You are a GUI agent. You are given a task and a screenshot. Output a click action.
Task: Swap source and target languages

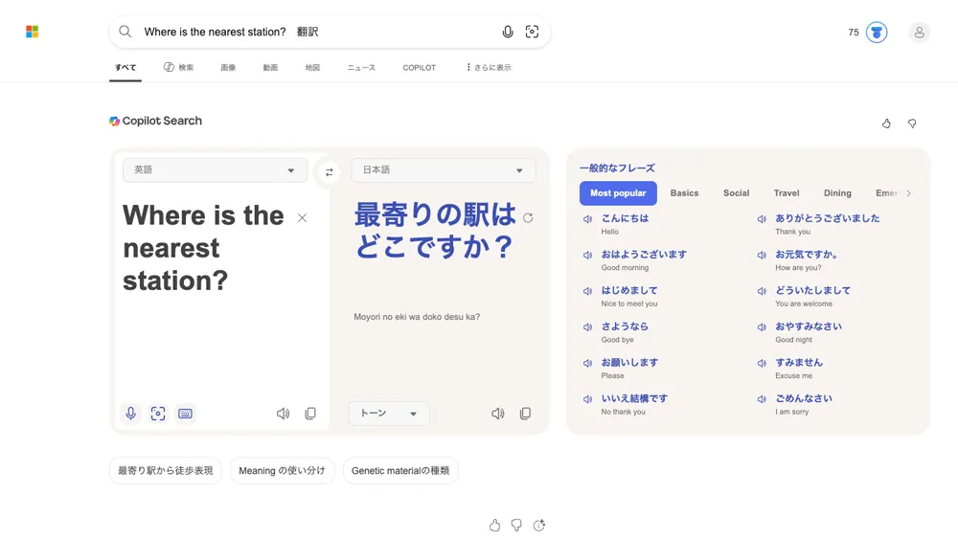click(x=330, y=172)
